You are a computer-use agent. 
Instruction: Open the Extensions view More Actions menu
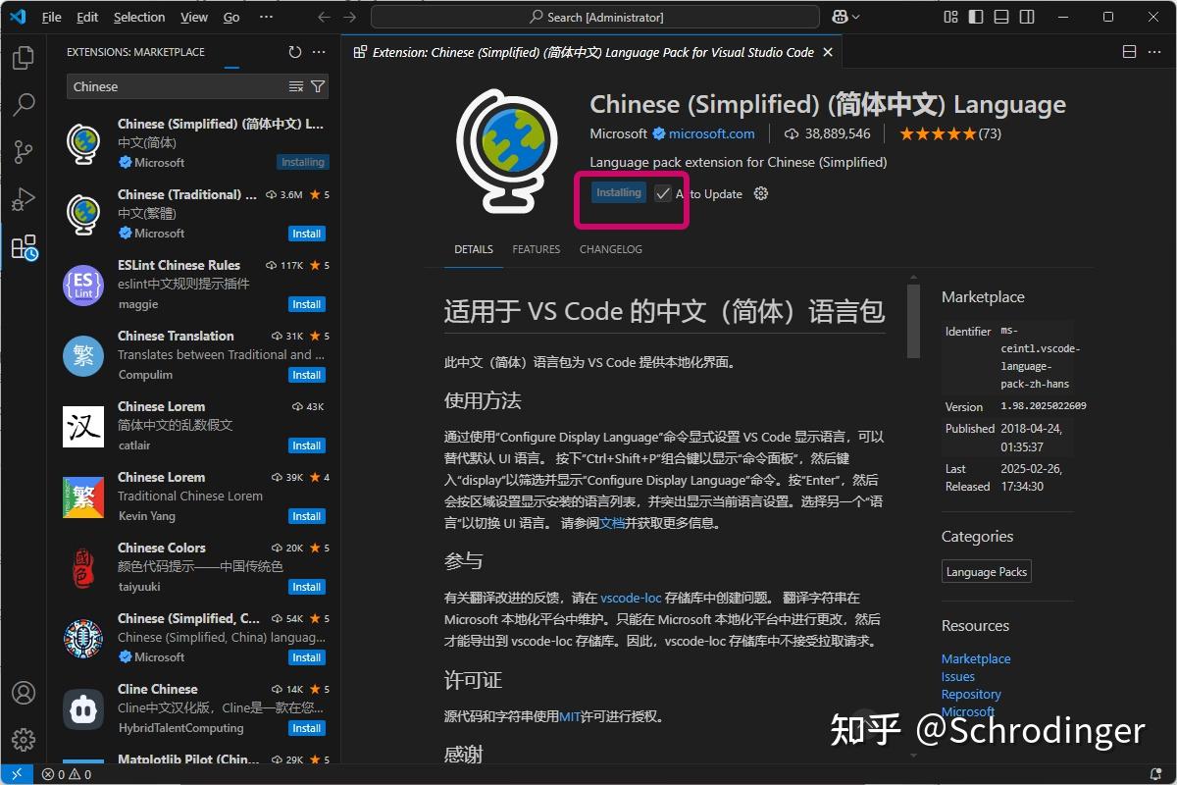[318, 52]
